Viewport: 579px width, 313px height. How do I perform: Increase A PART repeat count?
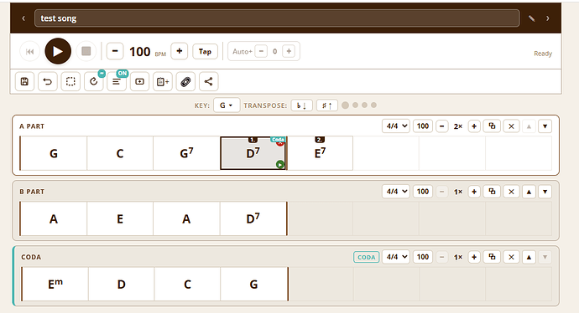point(474,126)
